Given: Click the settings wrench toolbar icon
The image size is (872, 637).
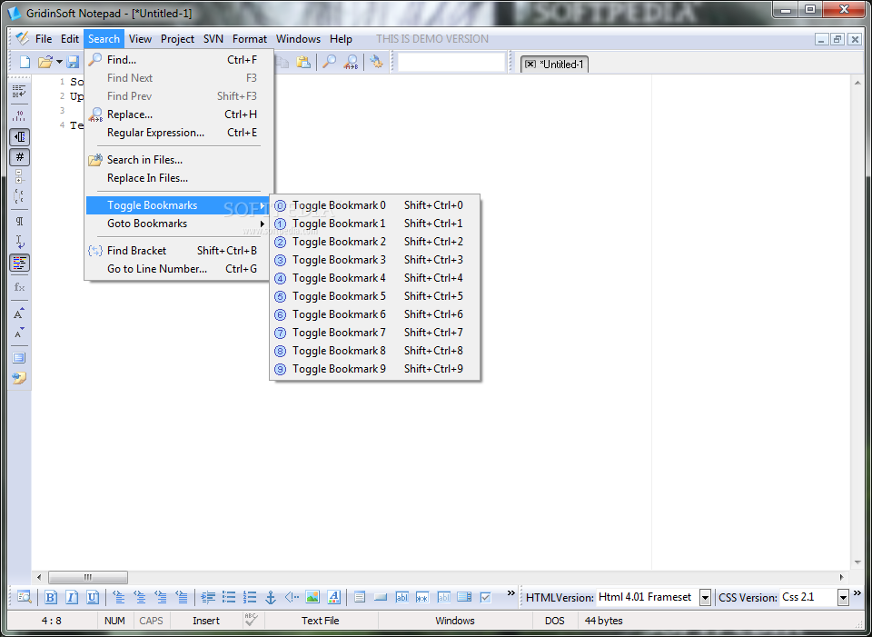Looking at the screenshot, I should [x=376, y=62].
